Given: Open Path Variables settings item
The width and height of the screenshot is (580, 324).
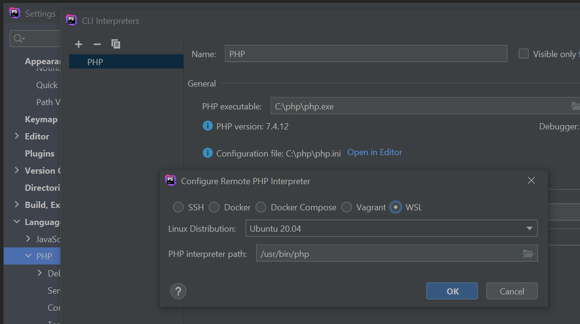Looking at the screenshot, I should [48, 102].
